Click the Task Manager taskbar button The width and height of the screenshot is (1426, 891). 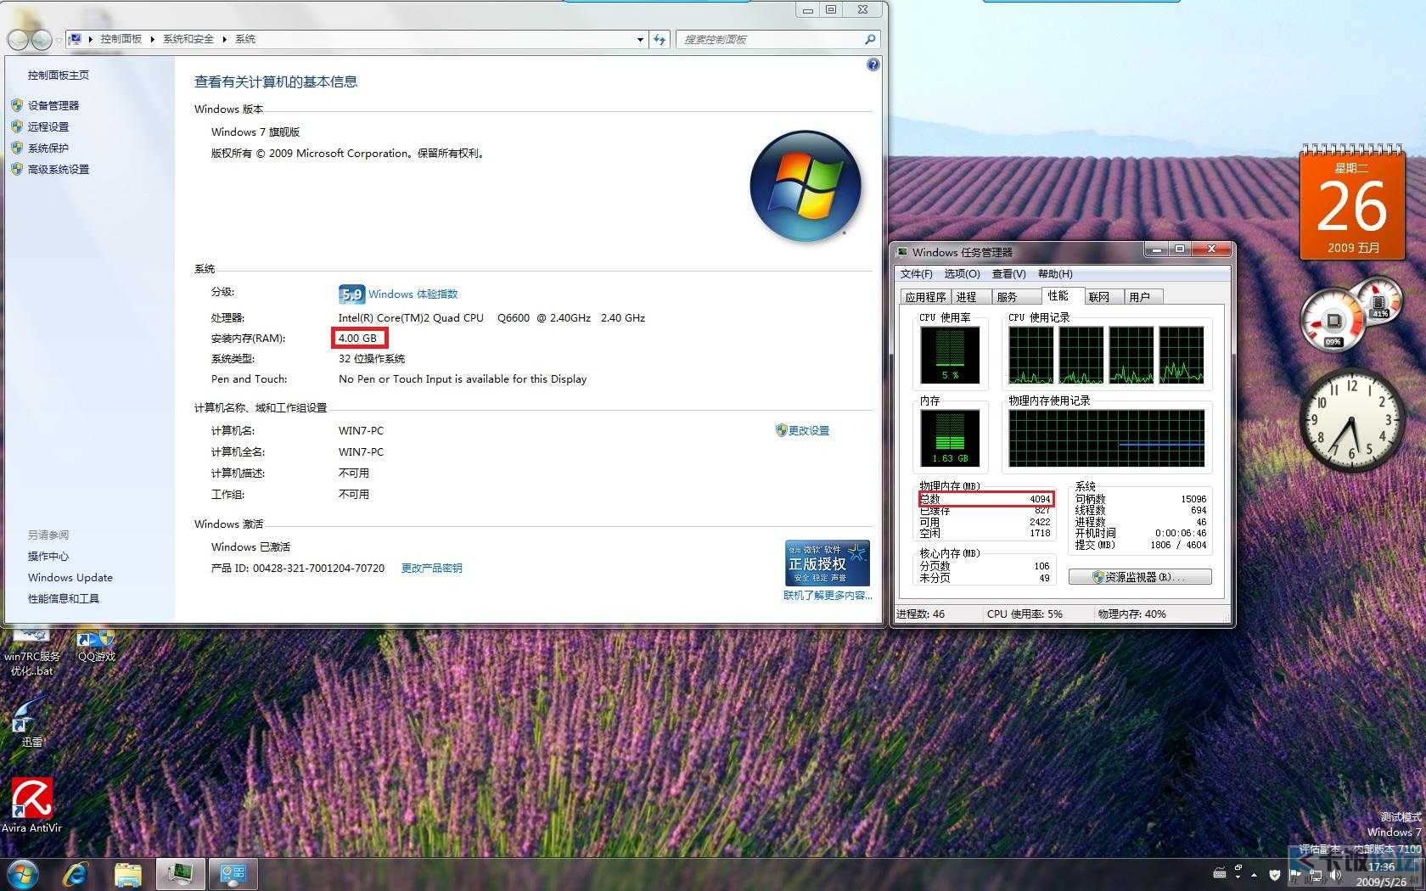[181, 874]
